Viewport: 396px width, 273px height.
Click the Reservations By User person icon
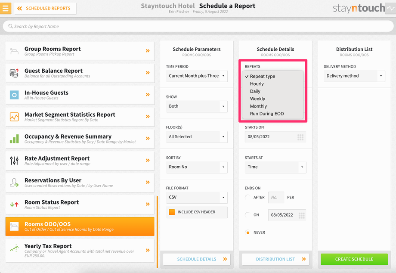(14, 182)
